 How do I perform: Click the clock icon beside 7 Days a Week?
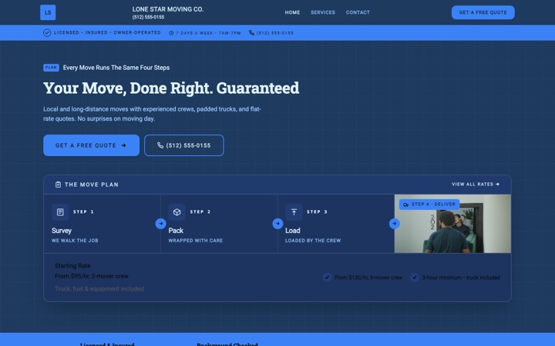tap(171, 33)
